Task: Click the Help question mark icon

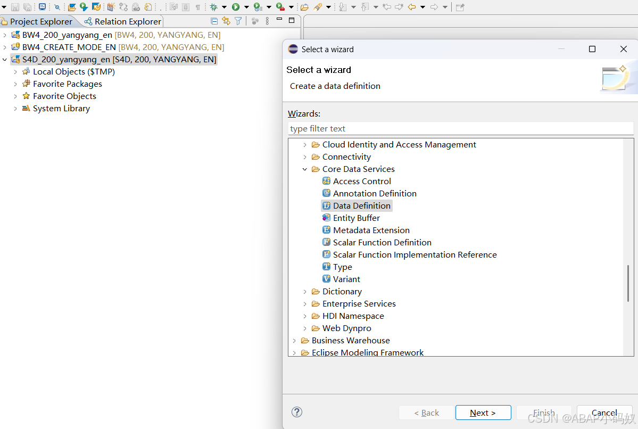Action: click(x=297, y=412)
